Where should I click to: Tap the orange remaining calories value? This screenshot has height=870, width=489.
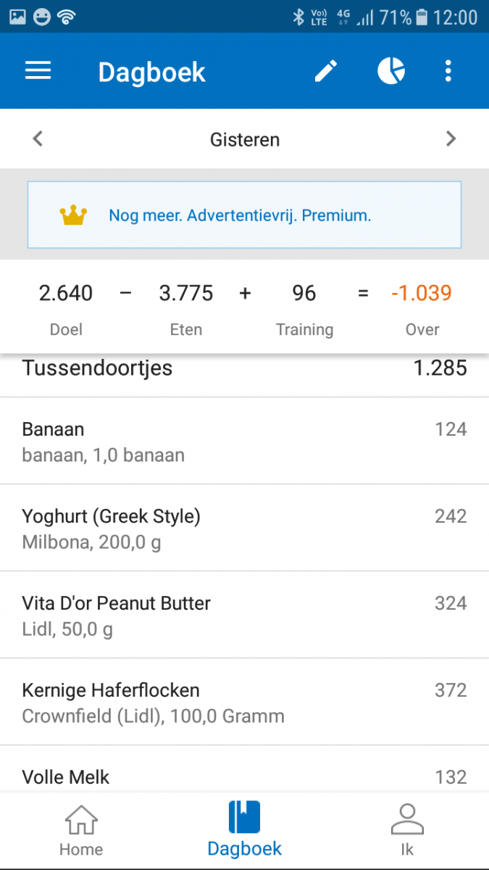click(422, 293)
